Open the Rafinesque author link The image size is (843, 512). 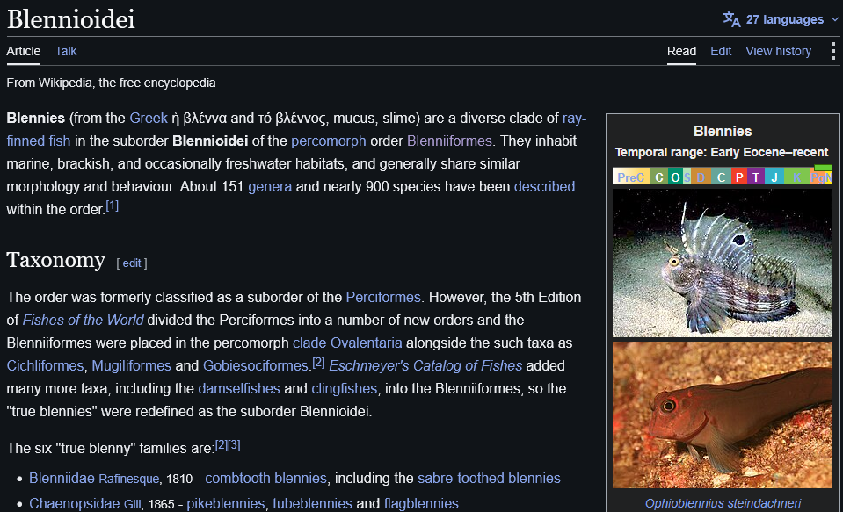point(128,479)
